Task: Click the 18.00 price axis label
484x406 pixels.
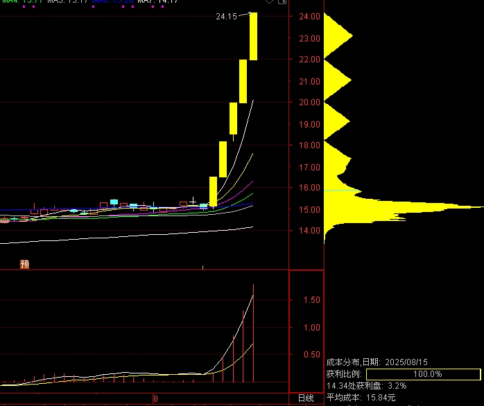Action: tap(309, 145)
